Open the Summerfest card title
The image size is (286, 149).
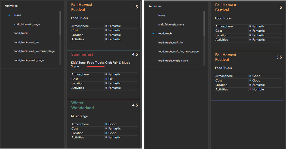(x=82, y=54)
